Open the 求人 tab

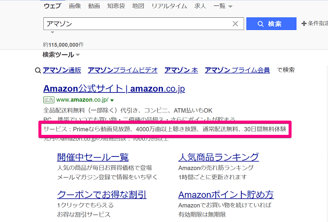coord(200,6)
